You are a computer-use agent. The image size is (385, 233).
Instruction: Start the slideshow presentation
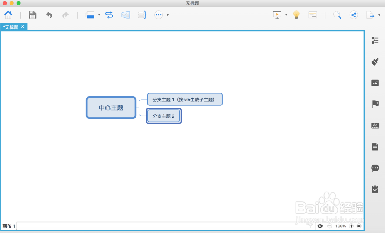276,15
